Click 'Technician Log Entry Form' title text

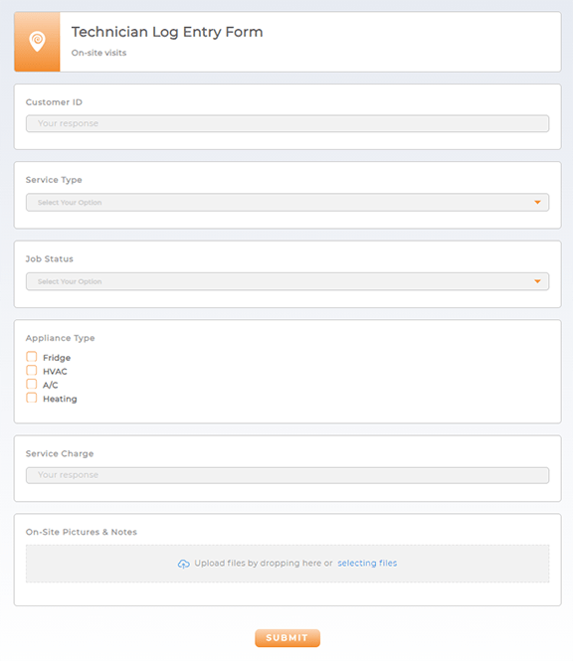[x=167, y=33]
